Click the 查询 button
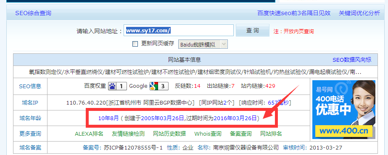Viewport: 388px width, 155px height. pyautogui.click(x=252, y=30)
